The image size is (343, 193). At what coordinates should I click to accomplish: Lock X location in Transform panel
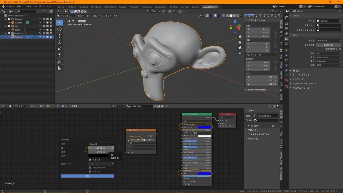click(x=275, y=29)
